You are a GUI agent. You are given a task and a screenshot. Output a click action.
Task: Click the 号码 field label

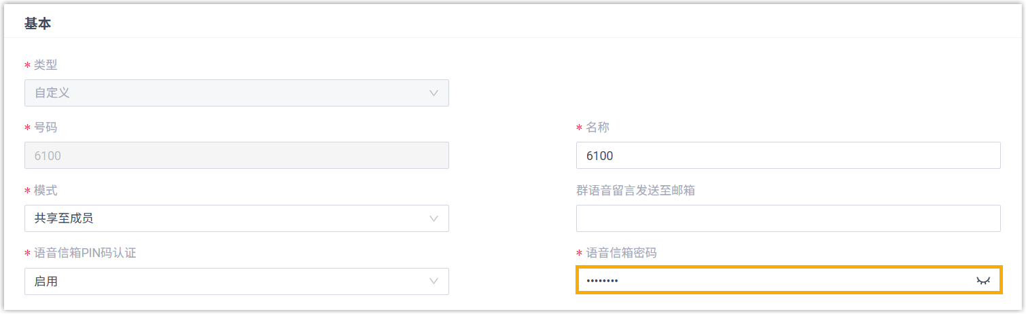[x=46, y=127]
